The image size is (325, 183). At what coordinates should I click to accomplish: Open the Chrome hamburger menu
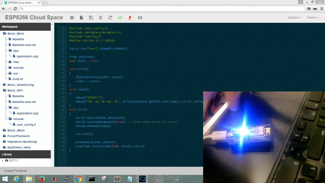tap(321, 8)
